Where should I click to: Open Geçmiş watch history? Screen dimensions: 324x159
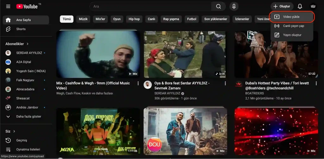(22, 140)
